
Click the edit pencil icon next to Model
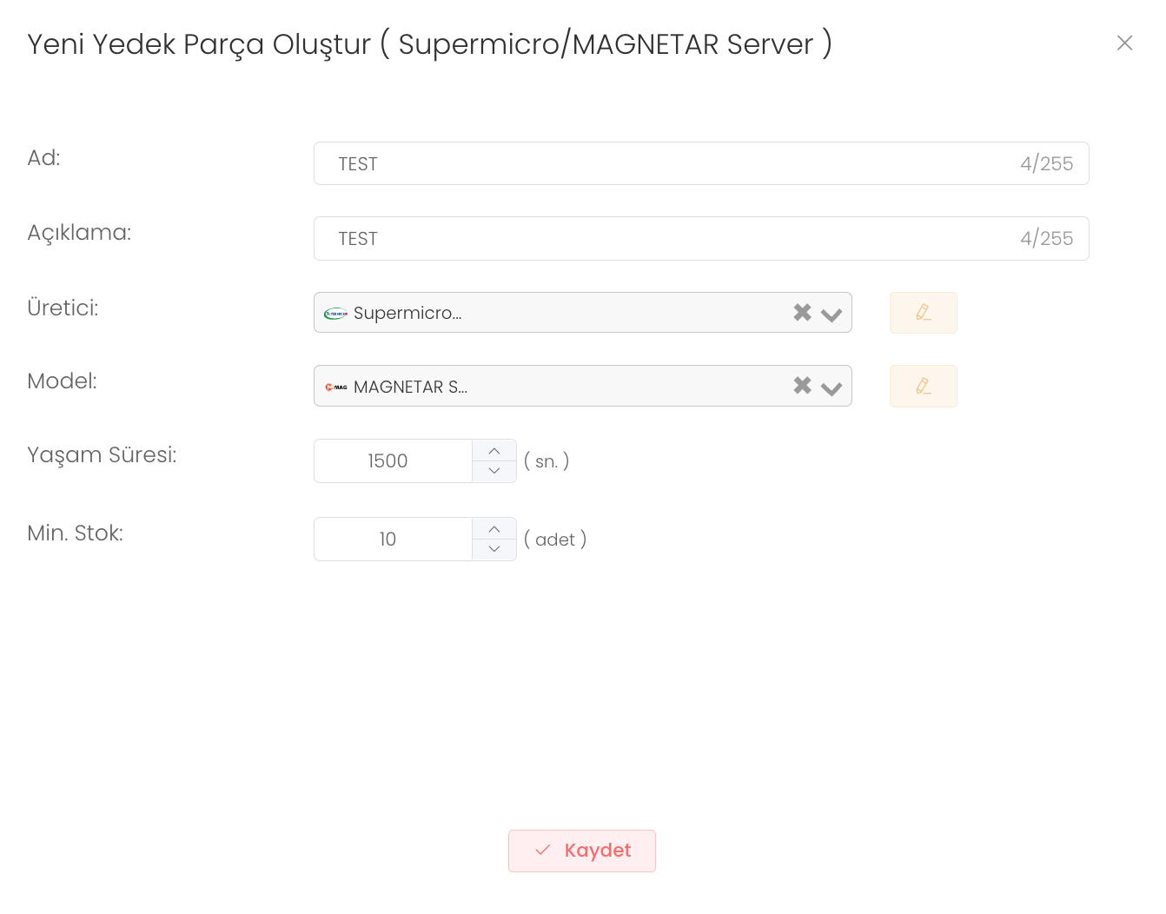[x=923, y=386]
